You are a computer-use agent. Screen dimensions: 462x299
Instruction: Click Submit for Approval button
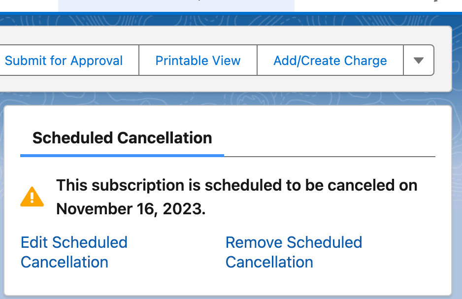click(x=64, y=61)
